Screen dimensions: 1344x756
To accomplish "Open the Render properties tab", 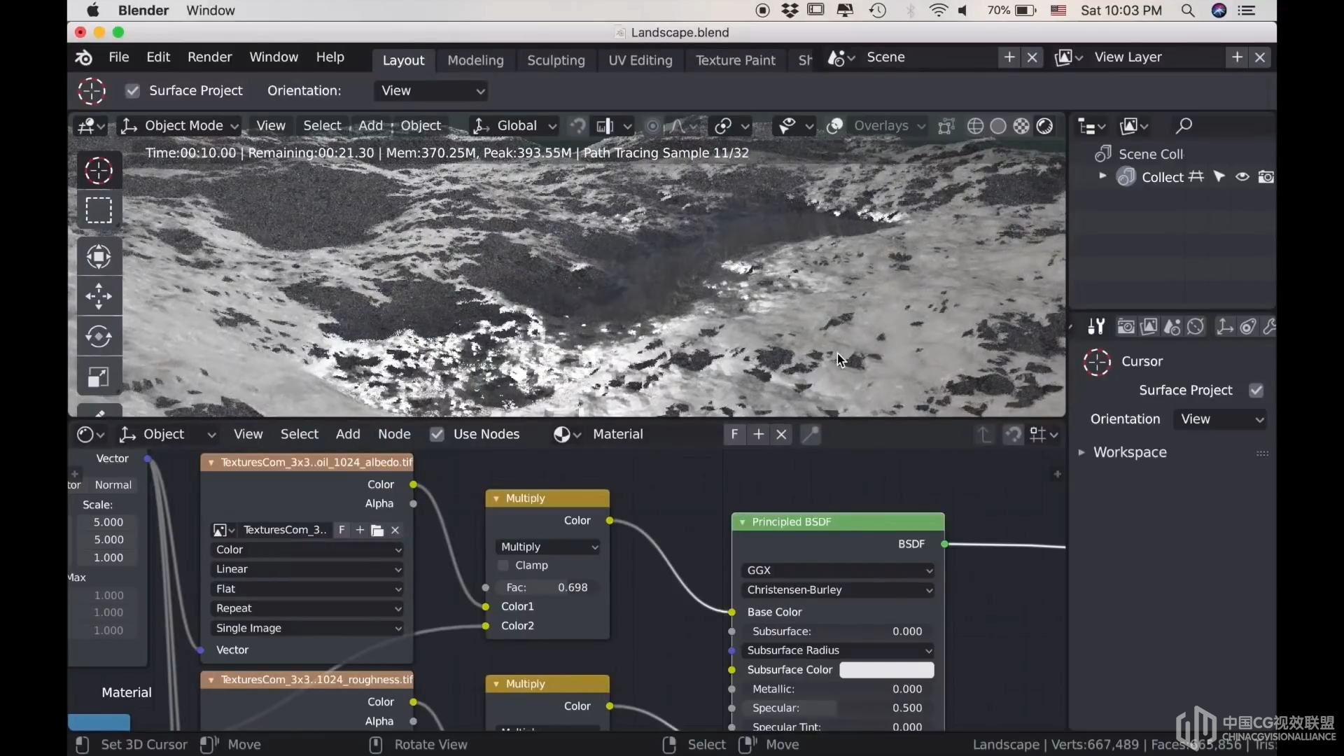I will click(x=1126, y=327).
